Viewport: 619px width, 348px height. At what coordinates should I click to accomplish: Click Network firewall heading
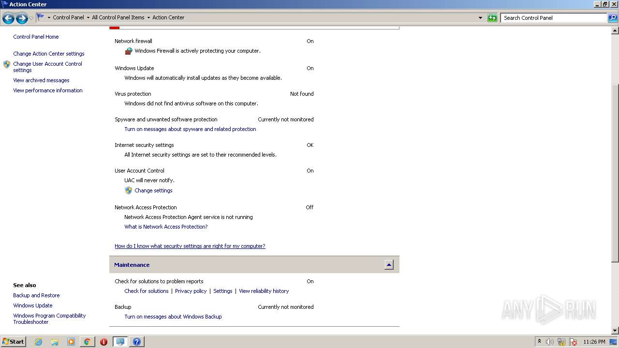[133, 41]
